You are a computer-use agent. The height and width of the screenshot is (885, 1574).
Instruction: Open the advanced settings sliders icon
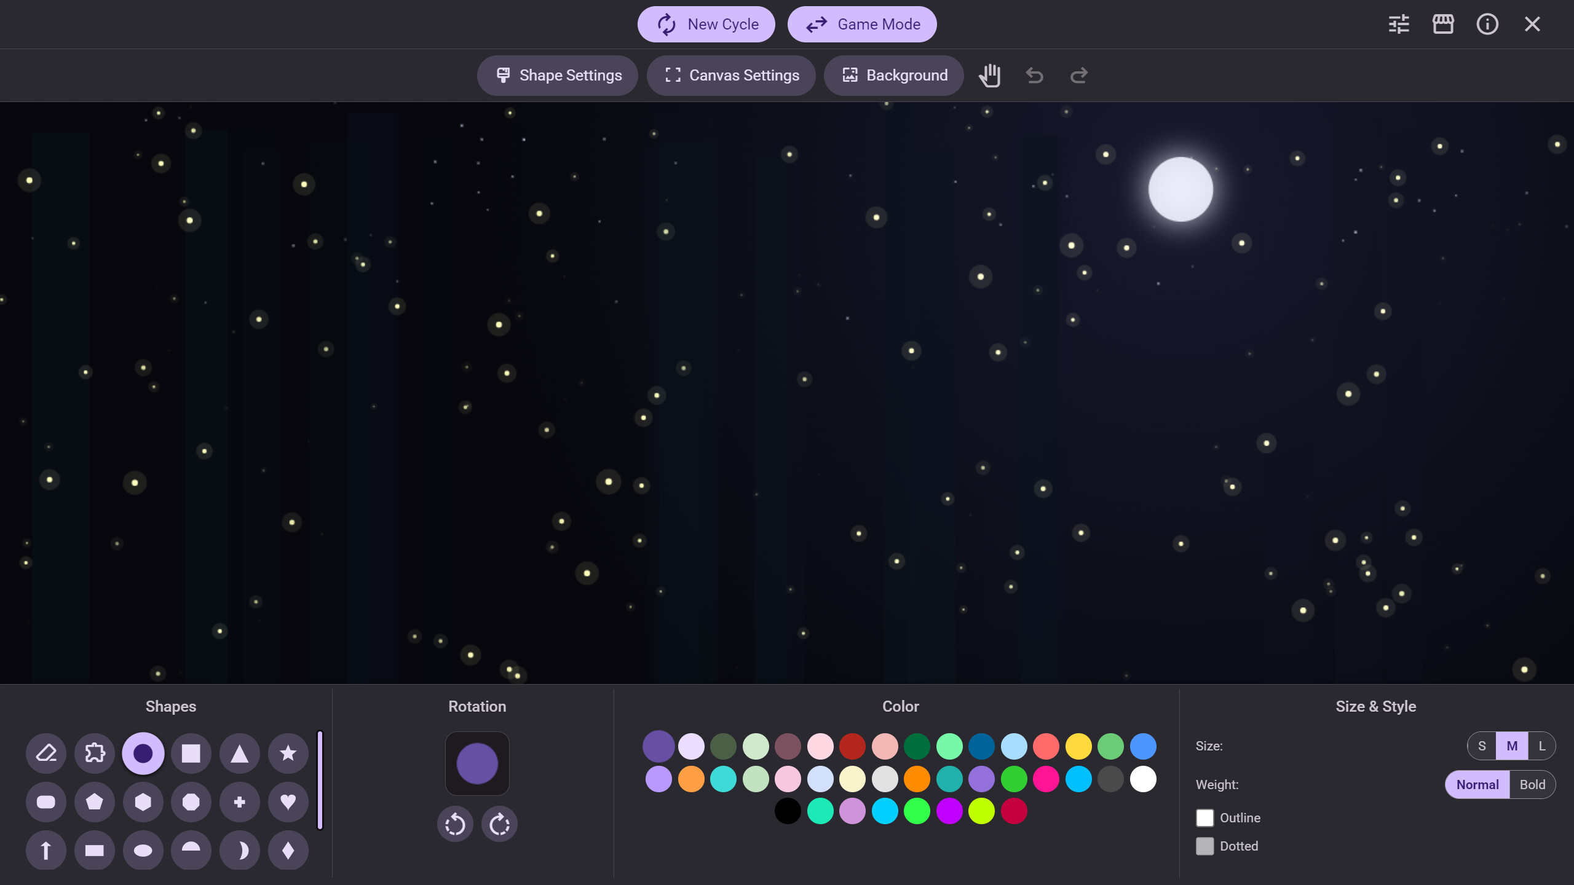1399,24
